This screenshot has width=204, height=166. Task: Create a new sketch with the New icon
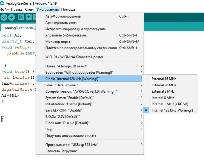coord(21,17)
